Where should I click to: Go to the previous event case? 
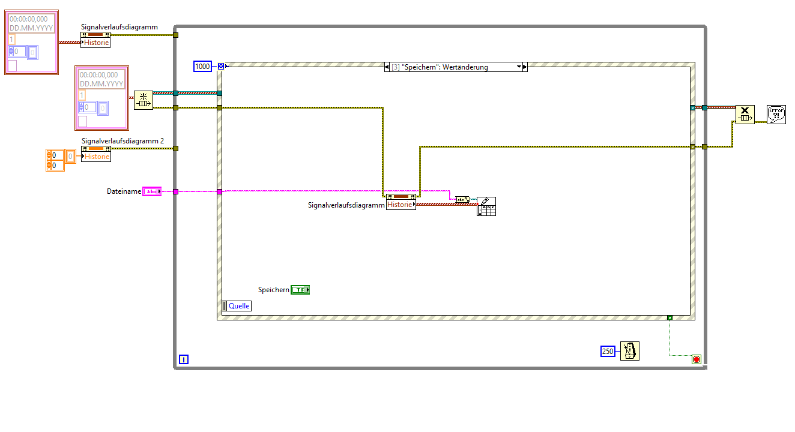click(x=387, y=67)
